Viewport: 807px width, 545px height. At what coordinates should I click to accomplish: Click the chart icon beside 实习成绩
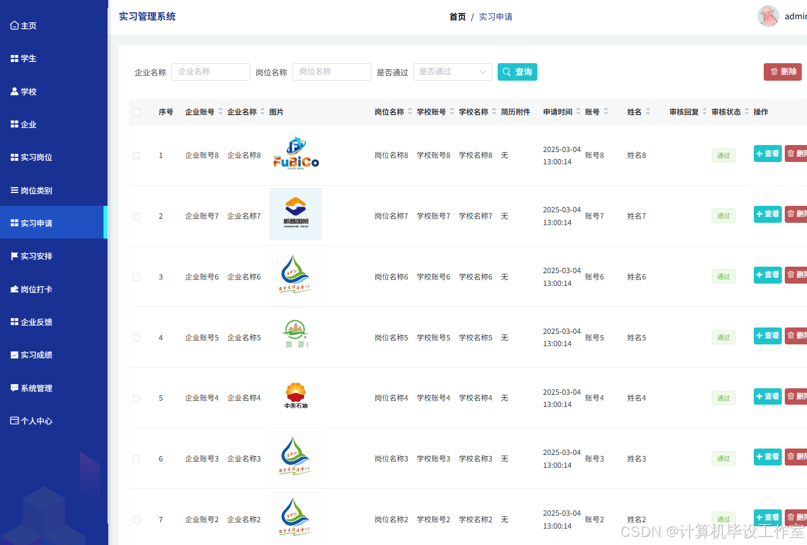click(x=15, y=355)
